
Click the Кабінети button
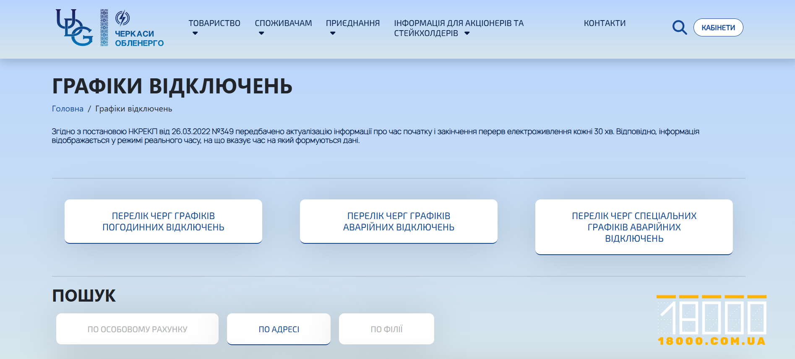click(718, 28)
